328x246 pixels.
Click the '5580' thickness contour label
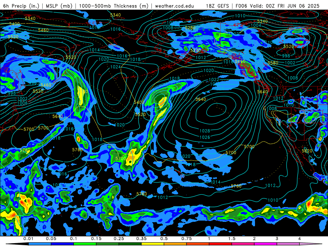(273, 63)
